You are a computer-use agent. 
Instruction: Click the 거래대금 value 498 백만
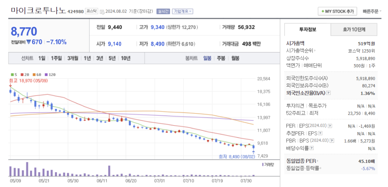click(251, 44)
